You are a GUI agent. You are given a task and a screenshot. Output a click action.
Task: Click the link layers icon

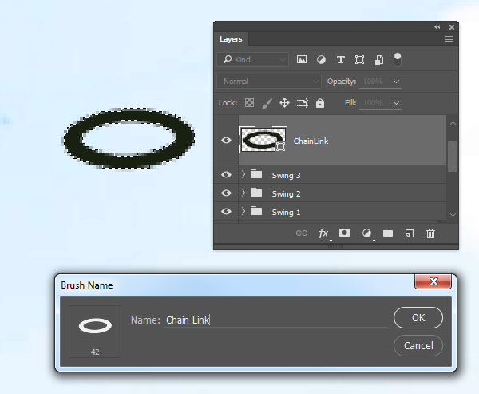[302, 233]
